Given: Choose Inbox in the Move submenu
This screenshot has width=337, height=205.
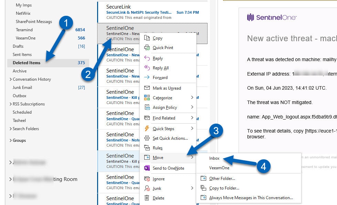Looking at the screenshot, I should (214, 158).
